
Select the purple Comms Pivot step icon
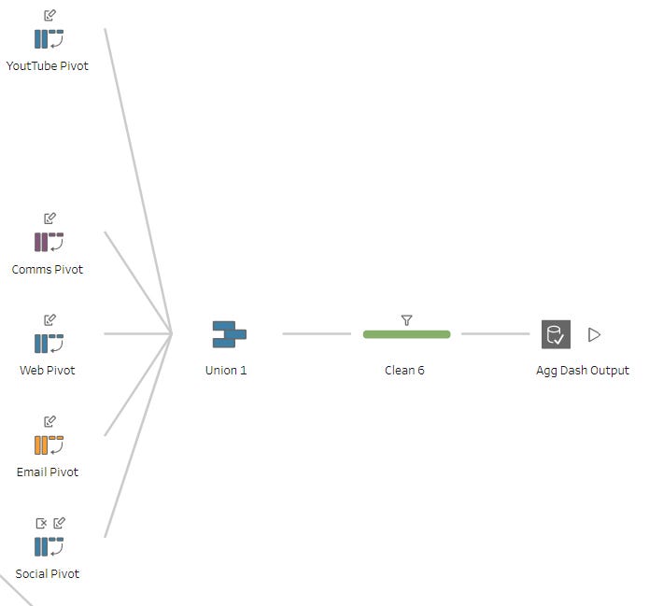coord(49,242)
